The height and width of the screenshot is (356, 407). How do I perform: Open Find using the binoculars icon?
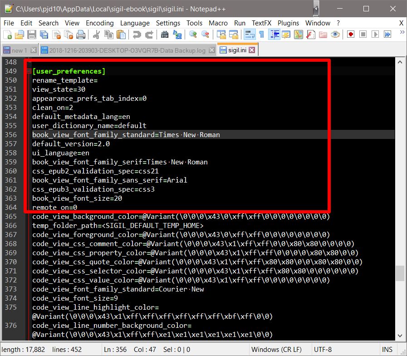[165, 35]
